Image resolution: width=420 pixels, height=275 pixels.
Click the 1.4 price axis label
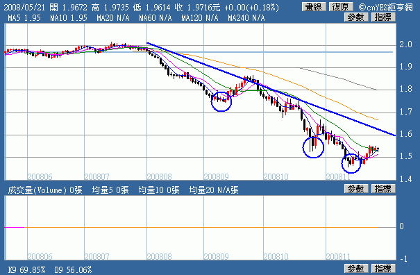405,178
